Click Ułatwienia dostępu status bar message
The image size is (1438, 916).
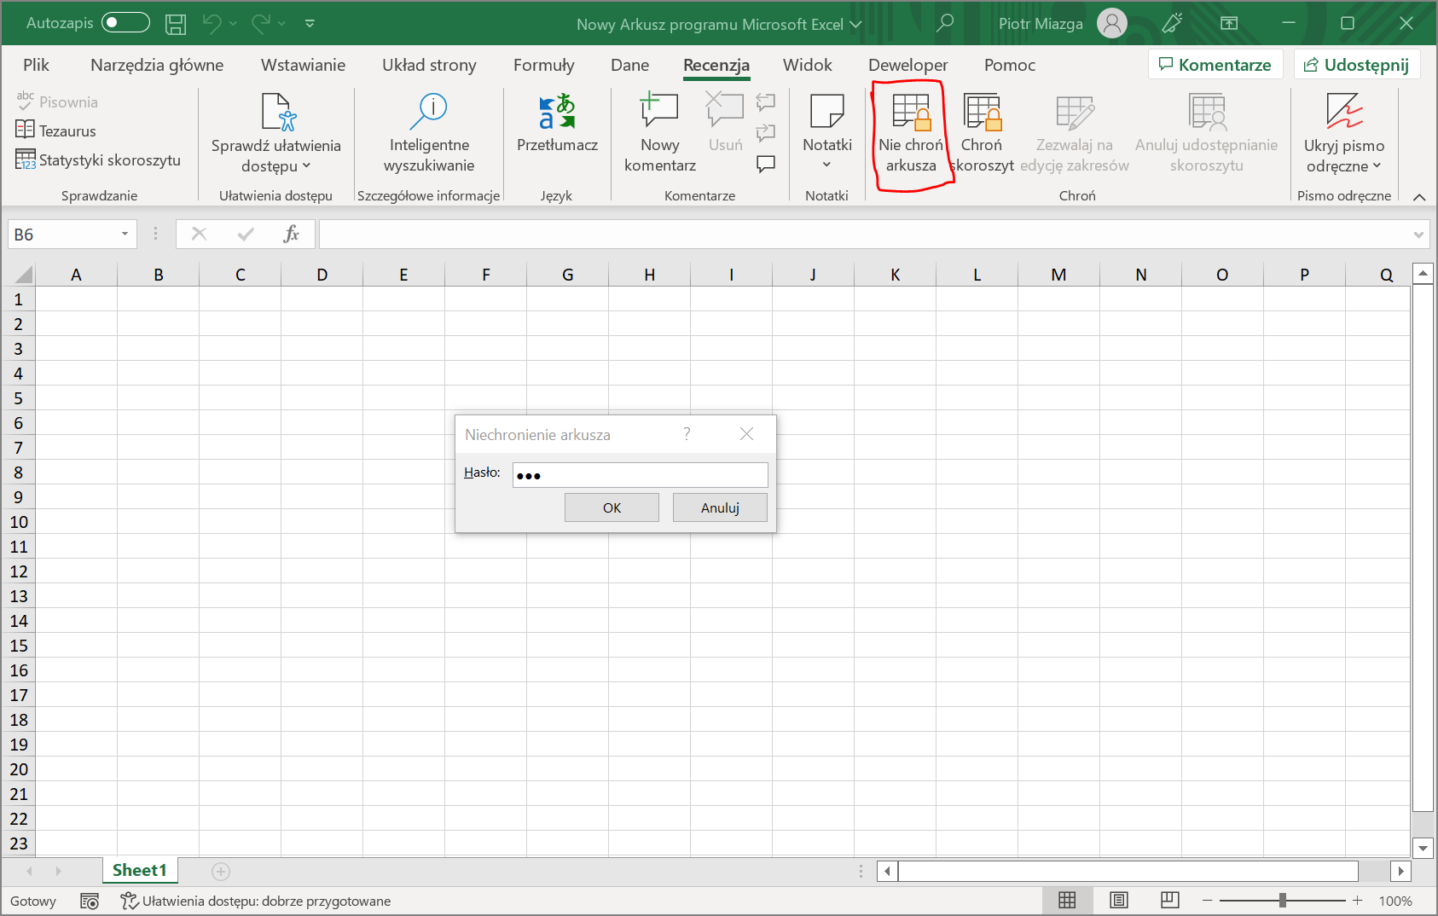tap(256, 901)
